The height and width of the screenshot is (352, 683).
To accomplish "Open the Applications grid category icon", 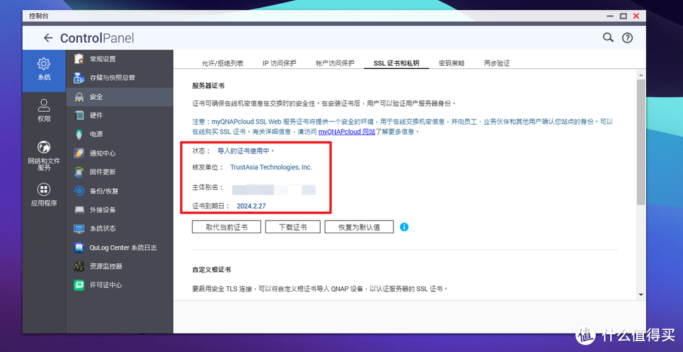I will click(x=44, y=190).
